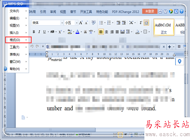Toggle bold formatting
This screenshot has height=140, width=190.
[x=34, y=32]
